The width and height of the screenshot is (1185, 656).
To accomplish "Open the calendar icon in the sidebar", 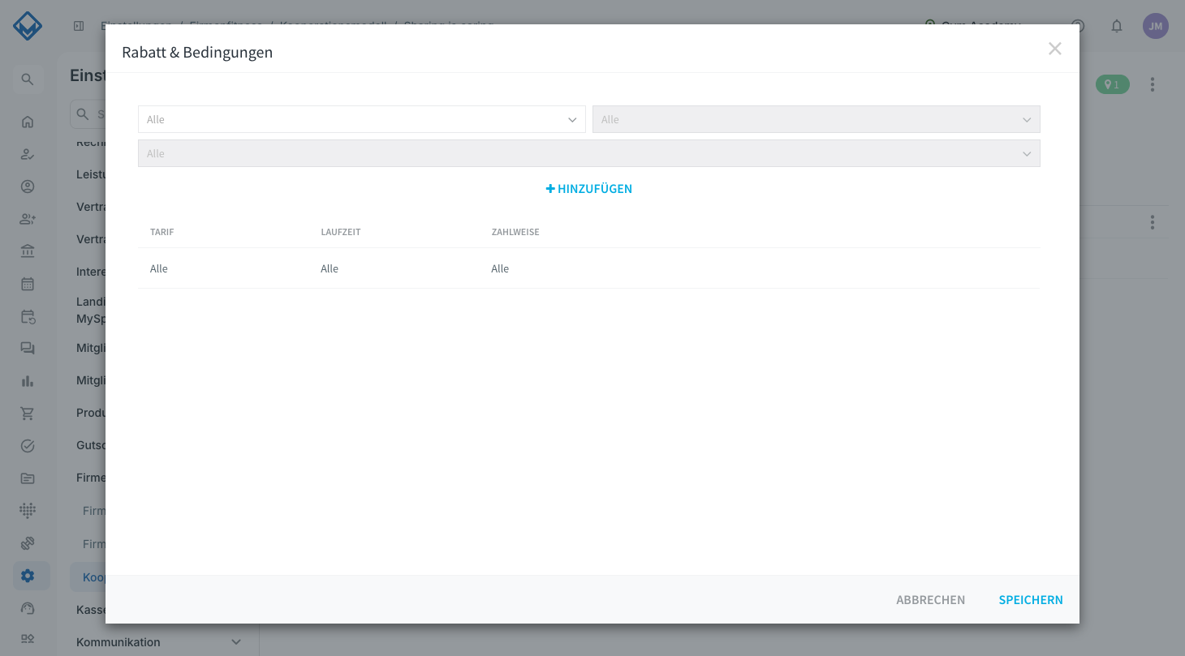I will coord(28,284).
